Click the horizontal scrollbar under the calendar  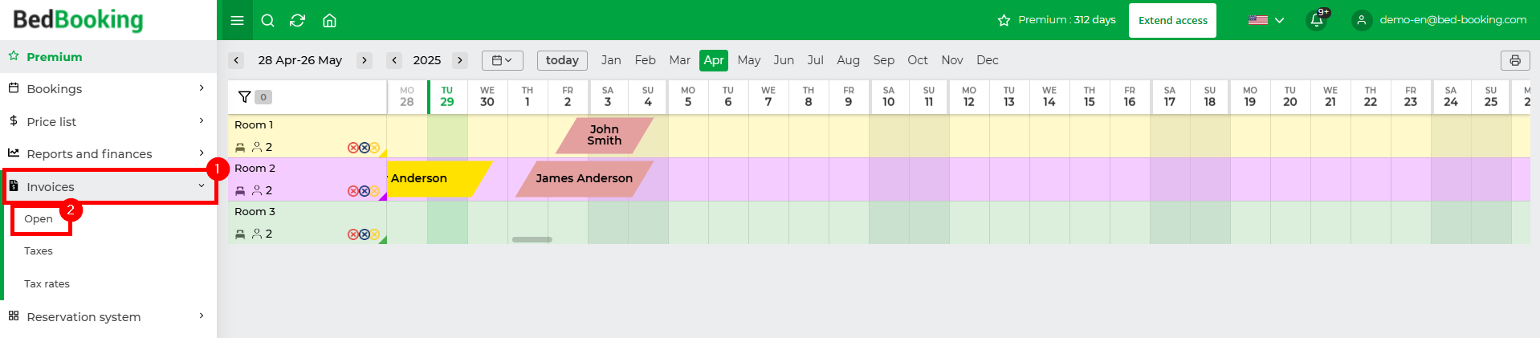click(x=532, y=239)
